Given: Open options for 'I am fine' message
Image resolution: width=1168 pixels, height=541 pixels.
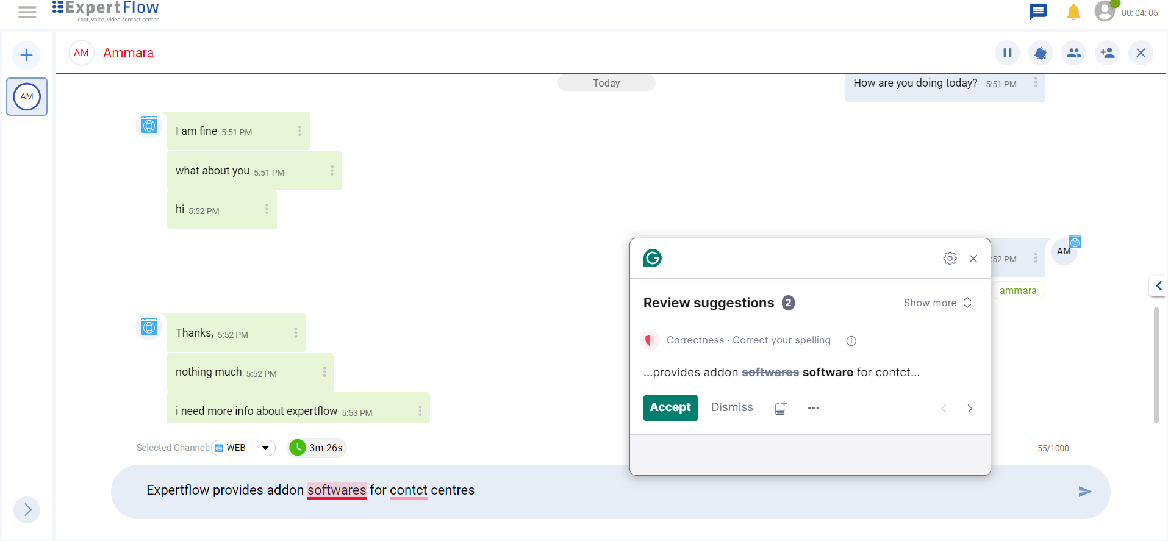Looking at the screenshot, I should coord(299,131).
